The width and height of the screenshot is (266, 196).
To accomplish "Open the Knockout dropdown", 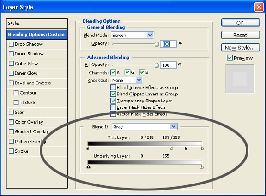I will tap(127, 80).
